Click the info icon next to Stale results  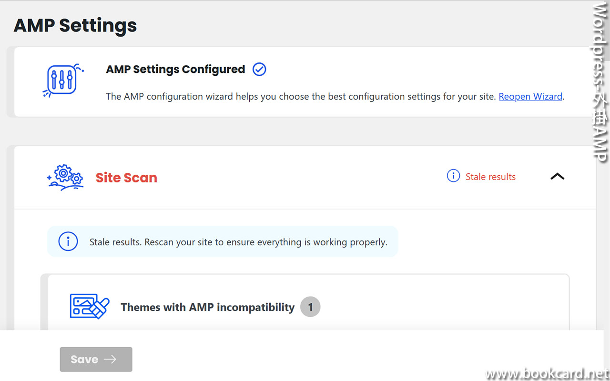pos(453,176)
